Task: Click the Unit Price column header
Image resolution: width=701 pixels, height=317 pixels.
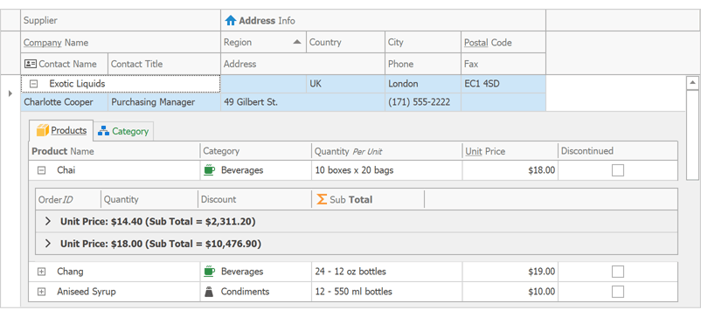Action: (510, 151)
